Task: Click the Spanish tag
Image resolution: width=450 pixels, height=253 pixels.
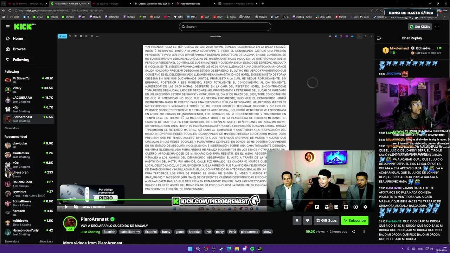Action: (x=109, y=232)
